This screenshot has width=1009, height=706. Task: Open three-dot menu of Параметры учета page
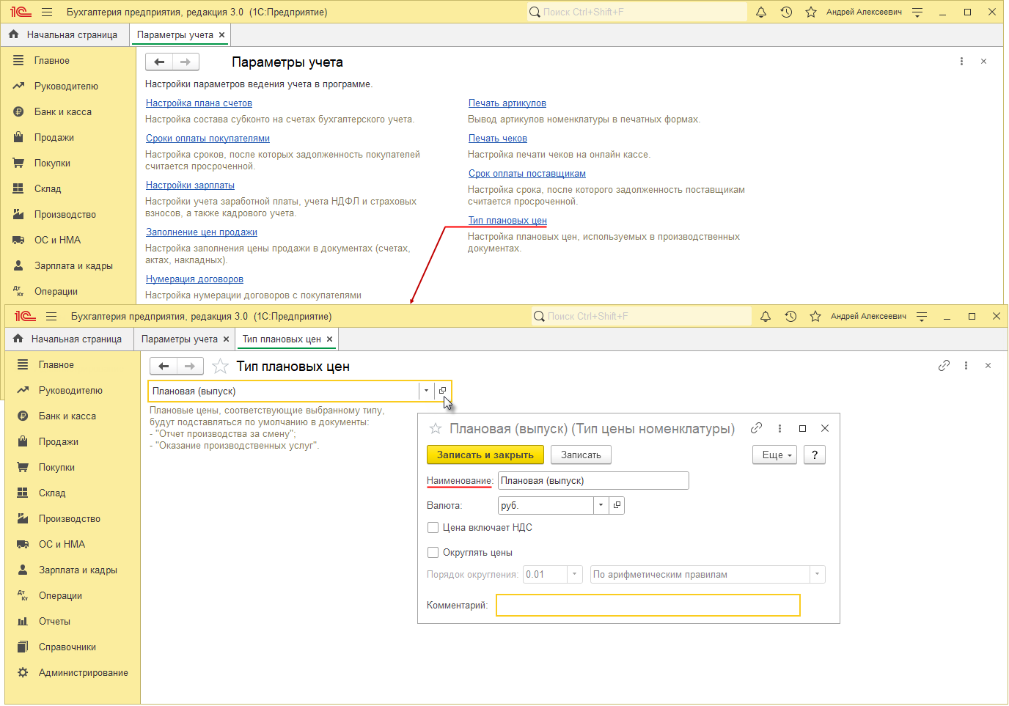click(961, 62)
